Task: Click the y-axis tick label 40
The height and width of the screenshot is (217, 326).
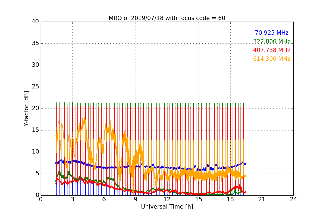Action: 35,22
